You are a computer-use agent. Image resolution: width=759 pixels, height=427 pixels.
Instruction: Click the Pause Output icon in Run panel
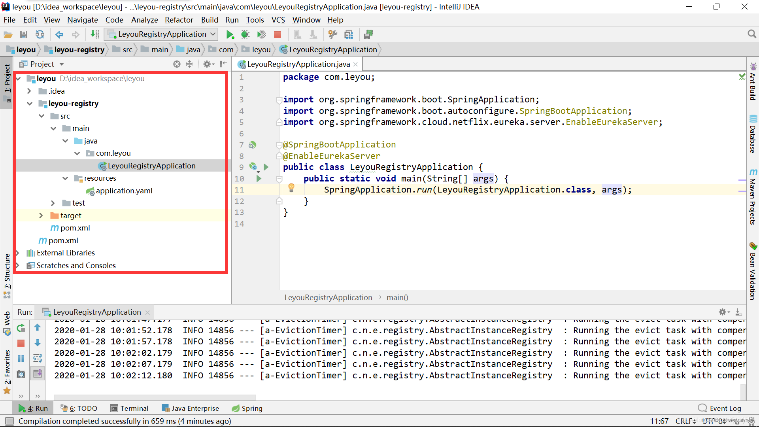(21, 358)
